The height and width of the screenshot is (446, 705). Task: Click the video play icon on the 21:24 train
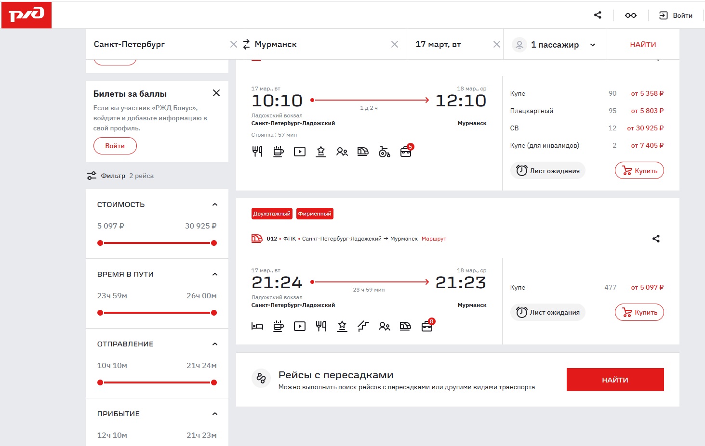(300, 326)
